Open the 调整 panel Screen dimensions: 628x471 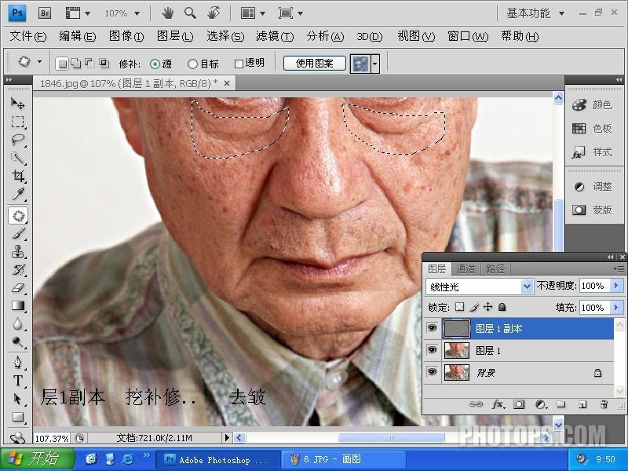click(593, 187)
